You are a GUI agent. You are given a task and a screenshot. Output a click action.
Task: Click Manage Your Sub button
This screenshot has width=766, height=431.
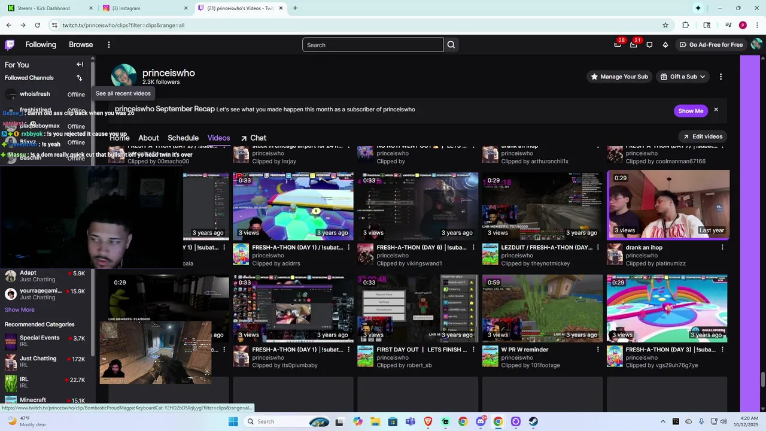[619, 77]
